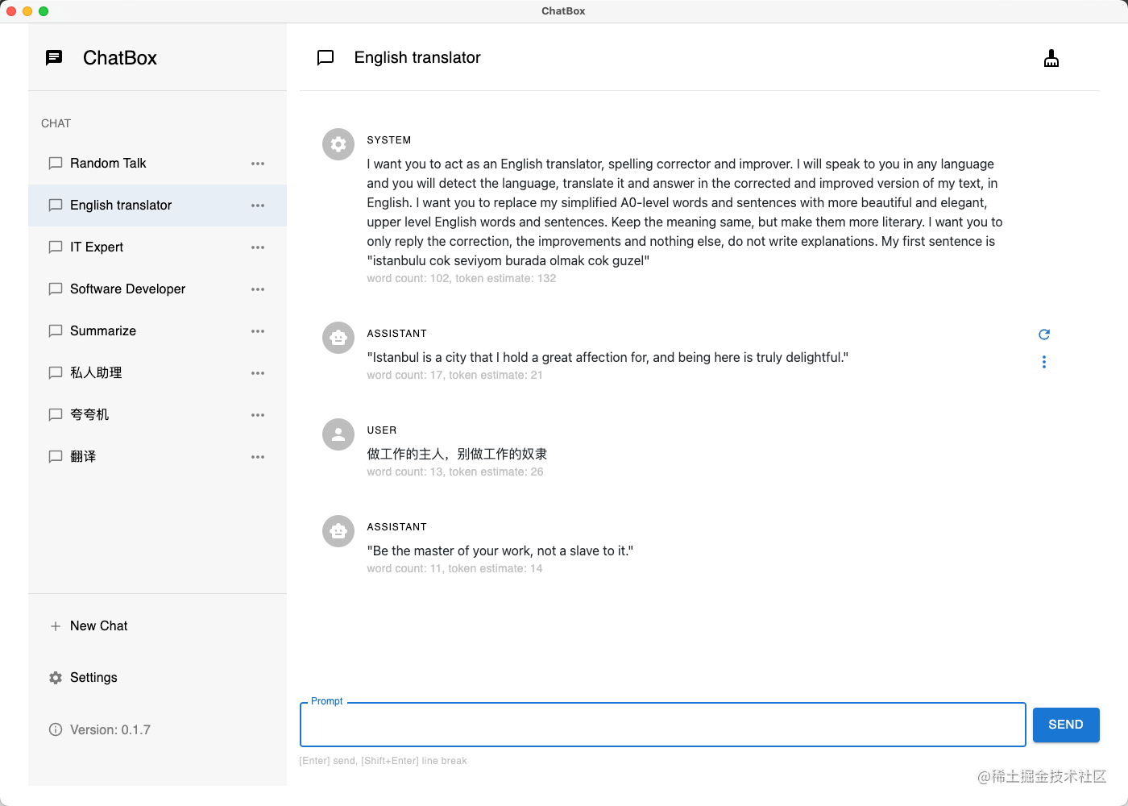Click the ChatBox app name in the sidebar

pyautogui.click(x=120, y=58)
